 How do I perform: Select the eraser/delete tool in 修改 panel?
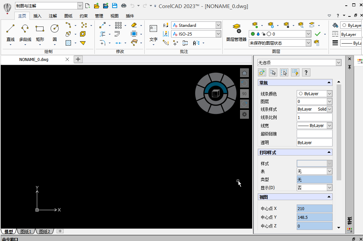click(133, 25)
